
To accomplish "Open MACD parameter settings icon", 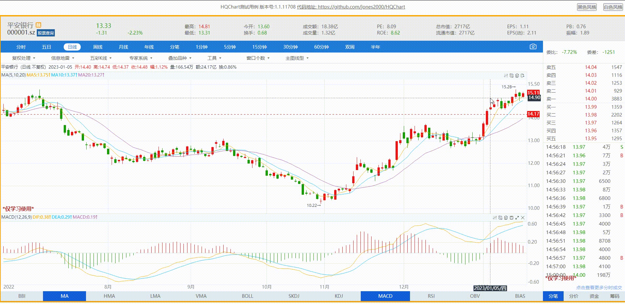I will [x=495, y=218].
